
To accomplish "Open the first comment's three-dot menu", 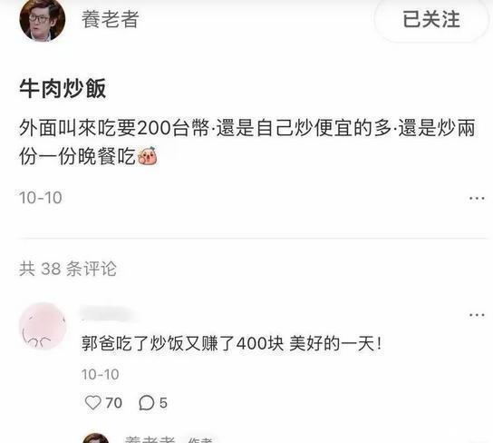I will pyautogui.click(x=477, y=315).
